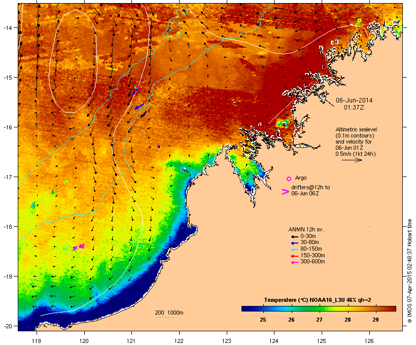Viewport: 416px width, 345px height.
Task: Click the '-14' latitude axis label
Action: click(x=7, y=27)
